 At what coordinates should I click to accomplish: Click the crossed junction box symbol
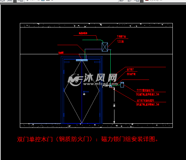pos(105,47)
